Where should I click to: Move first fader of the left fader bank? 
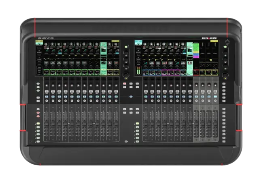(47, 124)
